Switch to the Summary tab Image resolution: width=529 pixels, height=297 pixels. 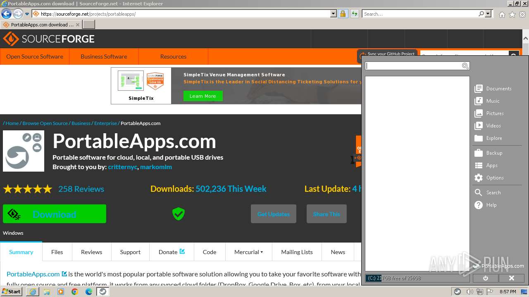coord(21,252)
